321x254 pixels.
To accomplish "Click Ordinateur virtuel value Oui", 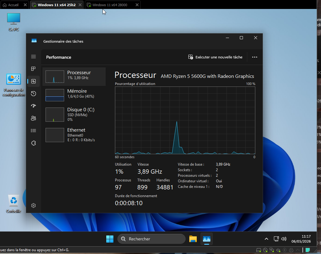I will tap(219, 181).
